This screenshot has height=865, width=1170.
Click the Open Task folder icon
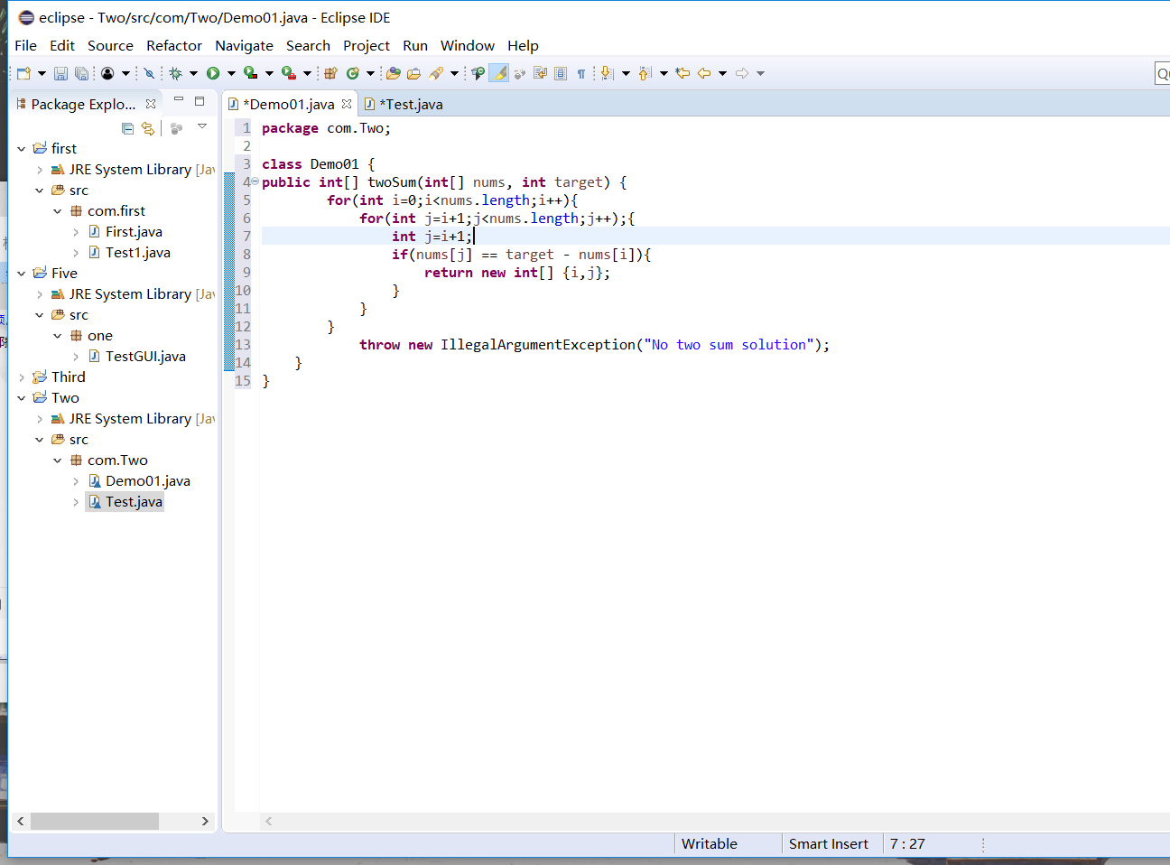[414, 73]
